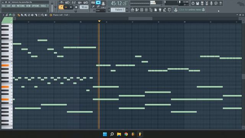Image resolution: width=245 pixels, height=138 pixels.
Task: Open the plugin picker plug icon
Action: click(x=160, y=10)
